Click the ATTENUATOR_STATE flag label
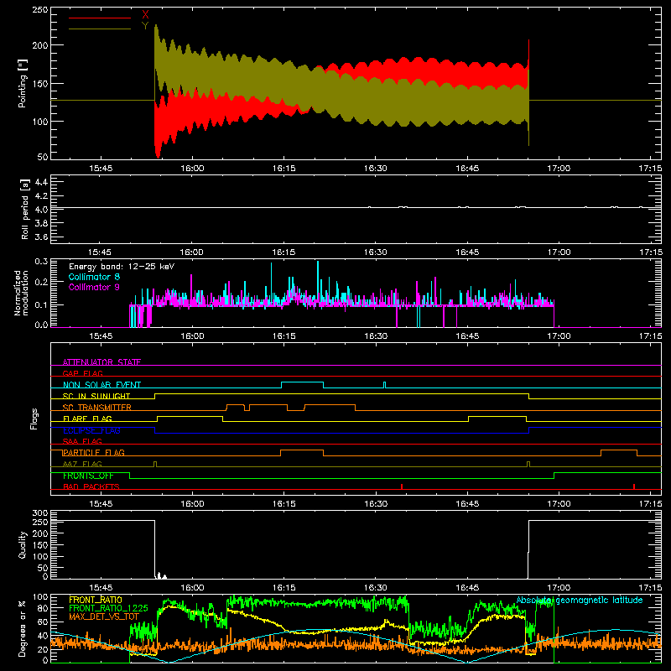The image size is (671, 671). [x=101, y=362]
